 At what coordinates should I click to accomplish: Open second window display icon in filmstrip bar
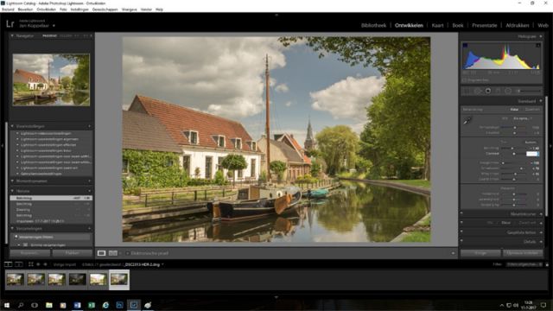point(19,264)
